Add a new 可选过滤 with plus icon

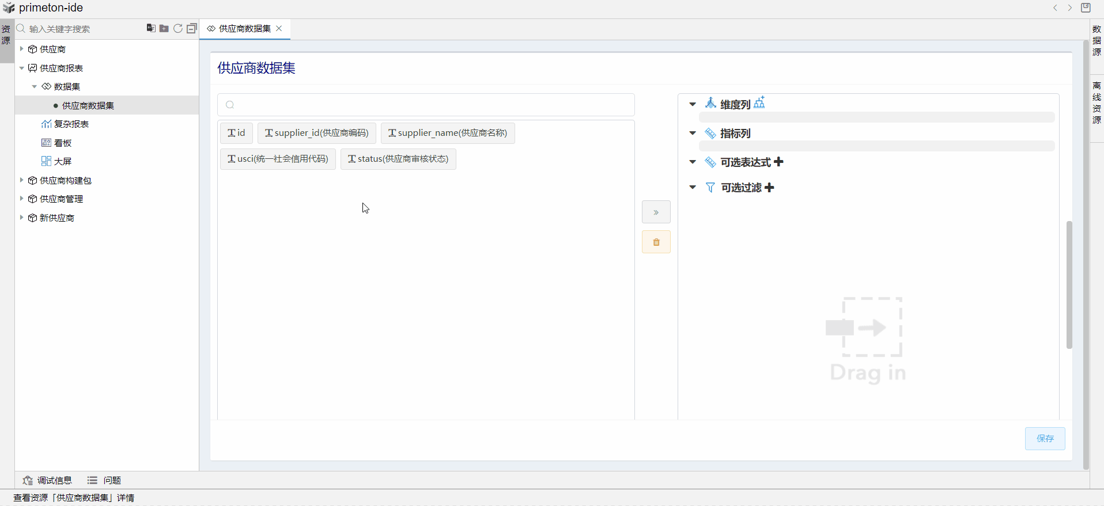(x=770, y=188)
